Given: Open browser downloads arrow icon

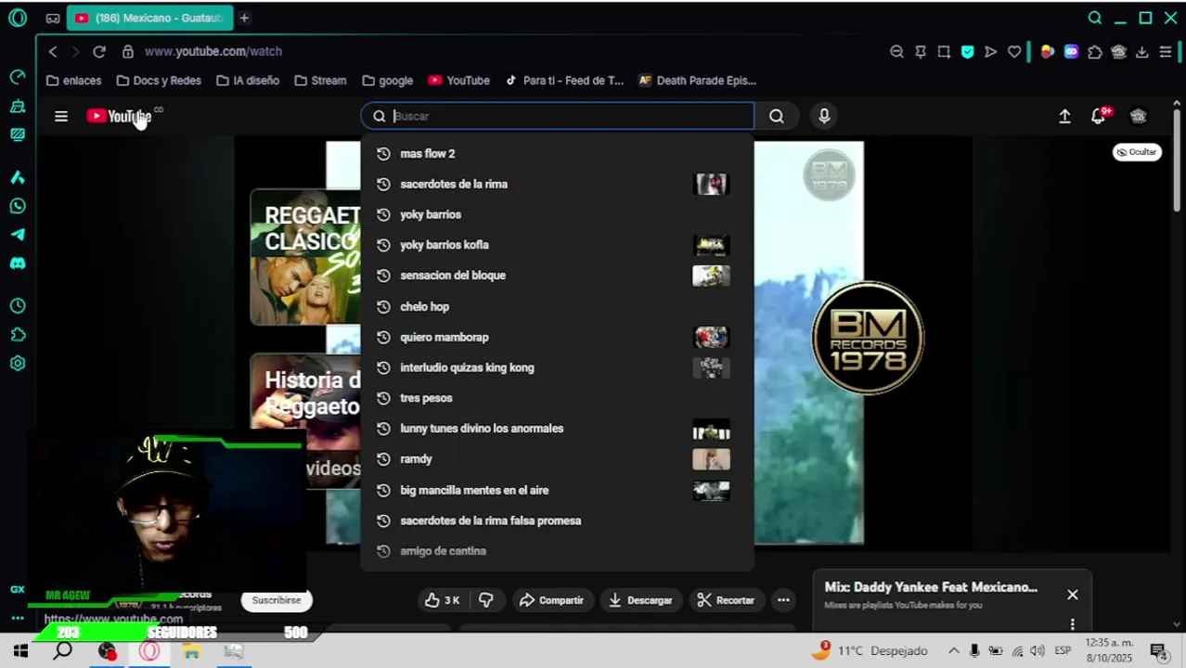Looking at the screenshot, I should click(x=1142, y=52).
